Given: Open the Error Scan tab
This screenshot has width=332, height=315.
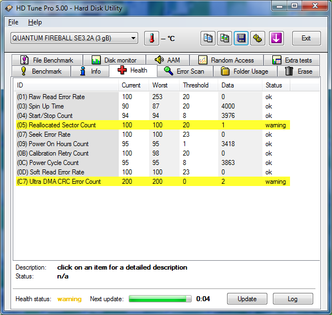Looking at the screenshot, I should coord(185,71).
